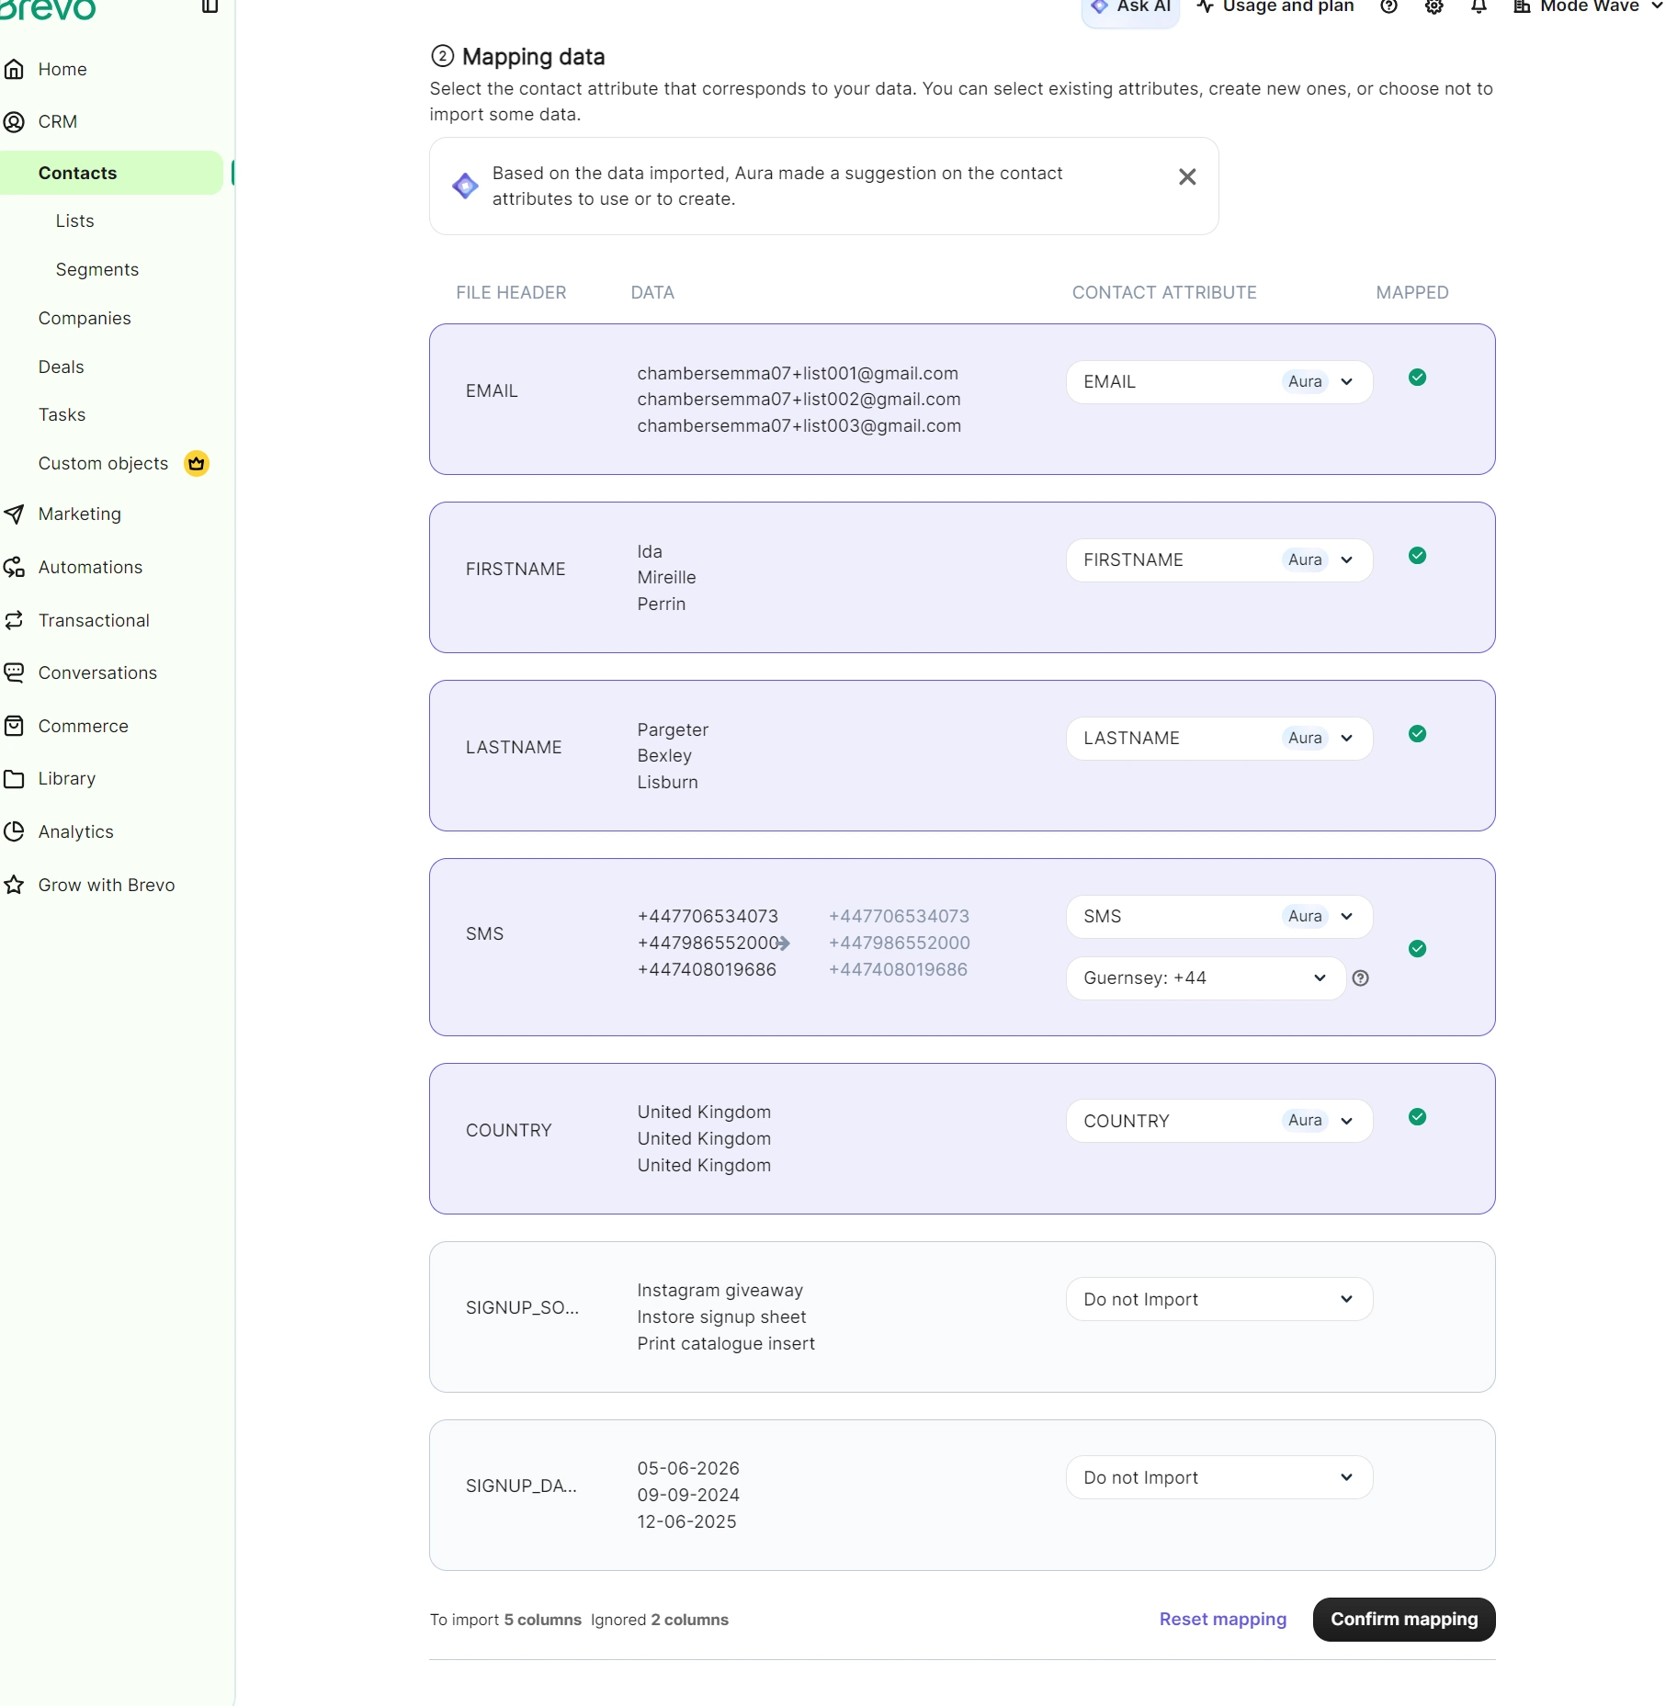Click the Library folder icon

coord(14,778)
